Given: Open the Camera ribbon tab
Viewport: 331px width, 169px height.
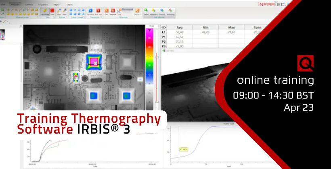Looking at the screenshot, I should coord(29,4).
